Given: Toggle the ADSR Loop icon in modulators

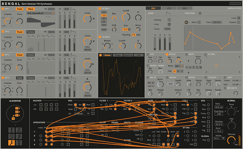Looking at the screenshot, I should pyautogui.click(x=169, y=24).
